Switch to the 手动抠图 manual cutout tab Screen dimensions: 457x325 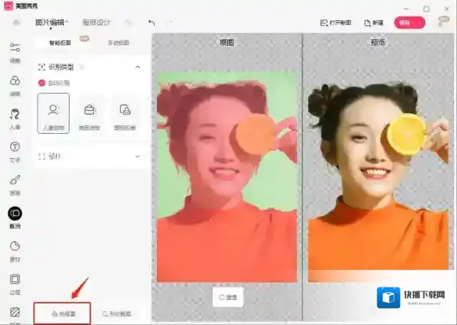(x=118, y=43)
